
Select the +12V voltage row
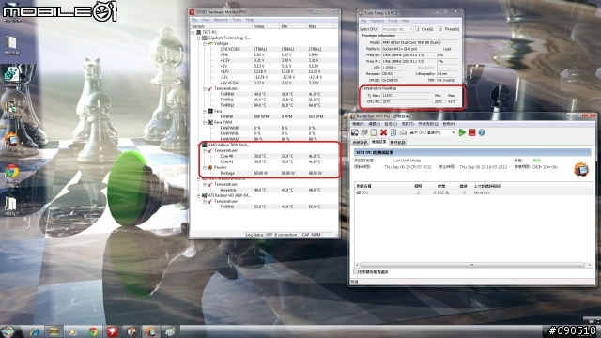tap(265, 71)
